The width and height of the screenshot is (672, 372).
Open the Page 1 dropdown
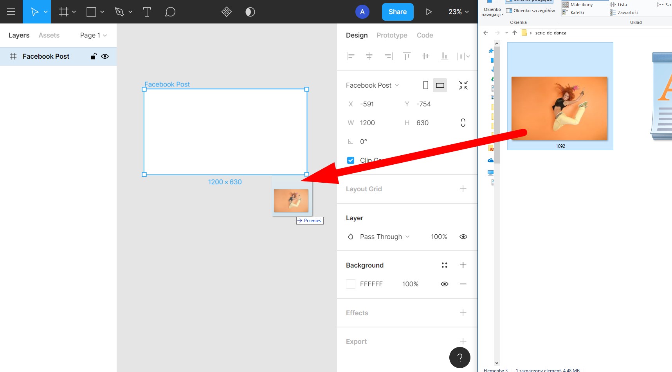pyautogui.click(x=94, y=35)
